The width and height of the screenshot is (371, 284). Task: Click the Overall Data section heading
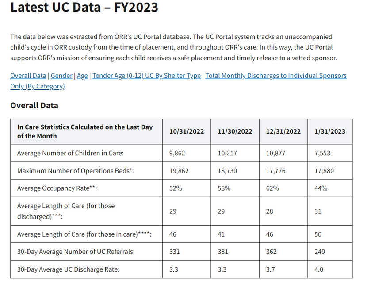pos(34,105)
